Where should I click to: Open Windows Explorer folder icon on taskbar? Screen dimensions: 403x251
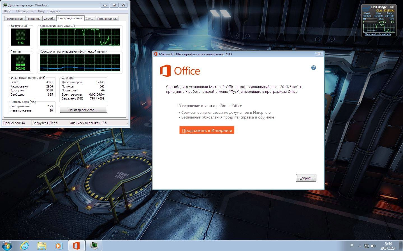coord(42,246)
